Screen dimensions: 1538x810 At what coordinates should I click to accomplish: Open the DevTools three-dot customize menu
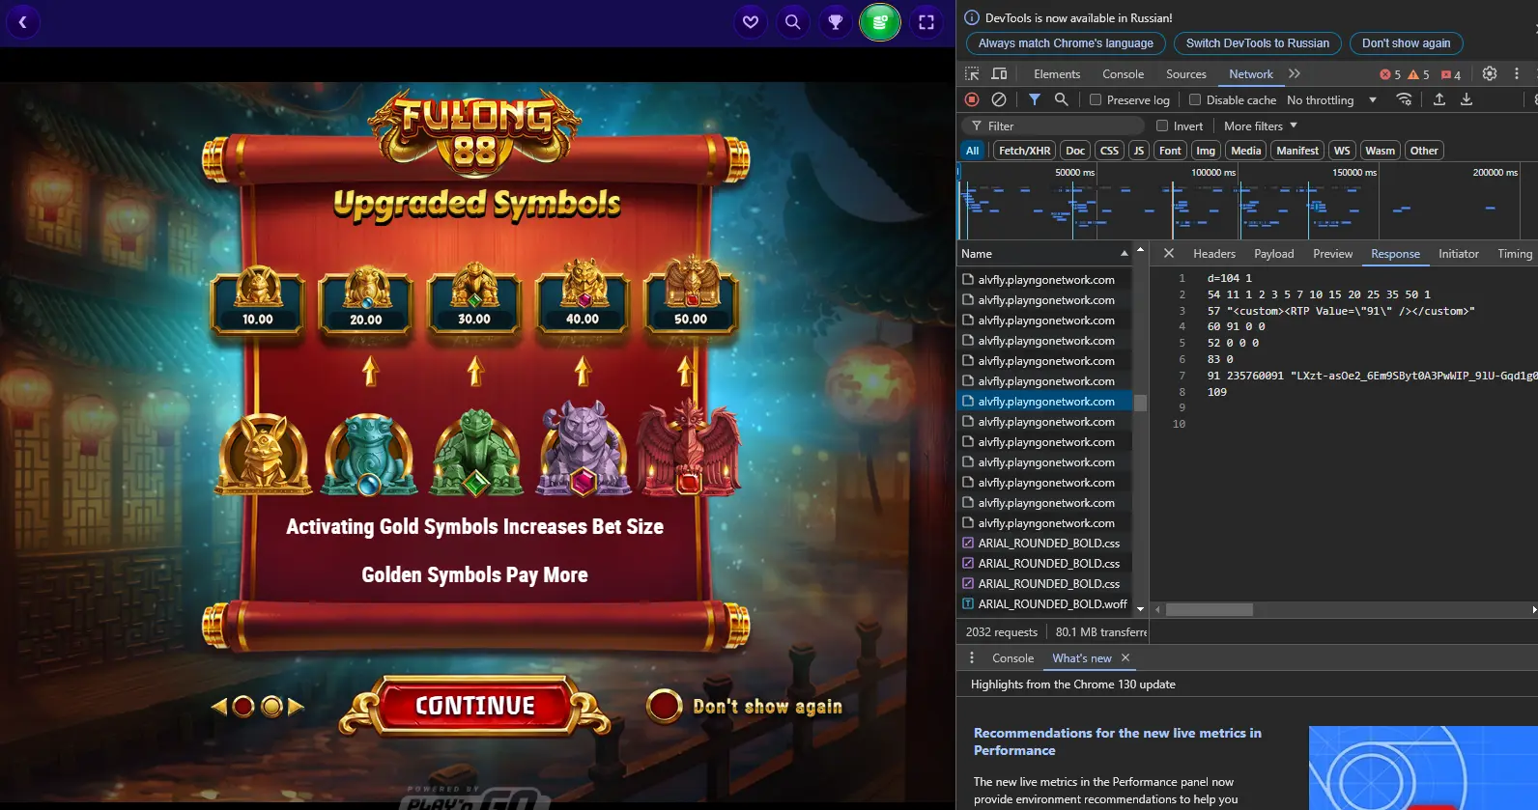pos(1517,74)
